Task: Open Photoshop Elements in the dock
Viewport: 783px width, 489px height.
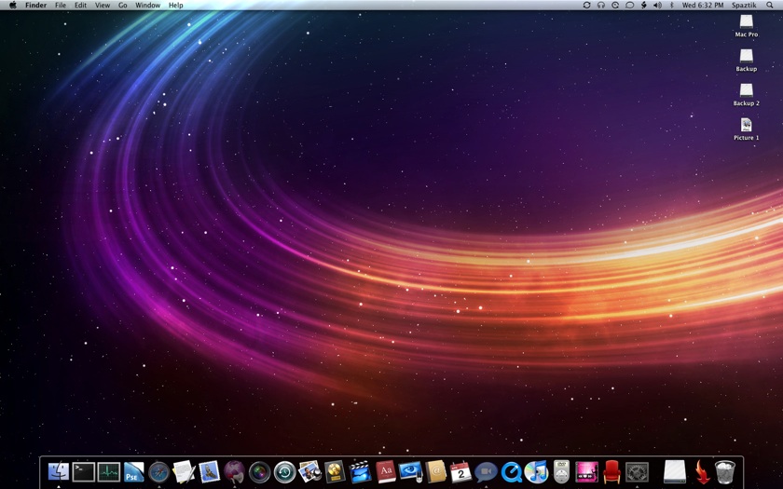Action: click(x=134, y=472)
